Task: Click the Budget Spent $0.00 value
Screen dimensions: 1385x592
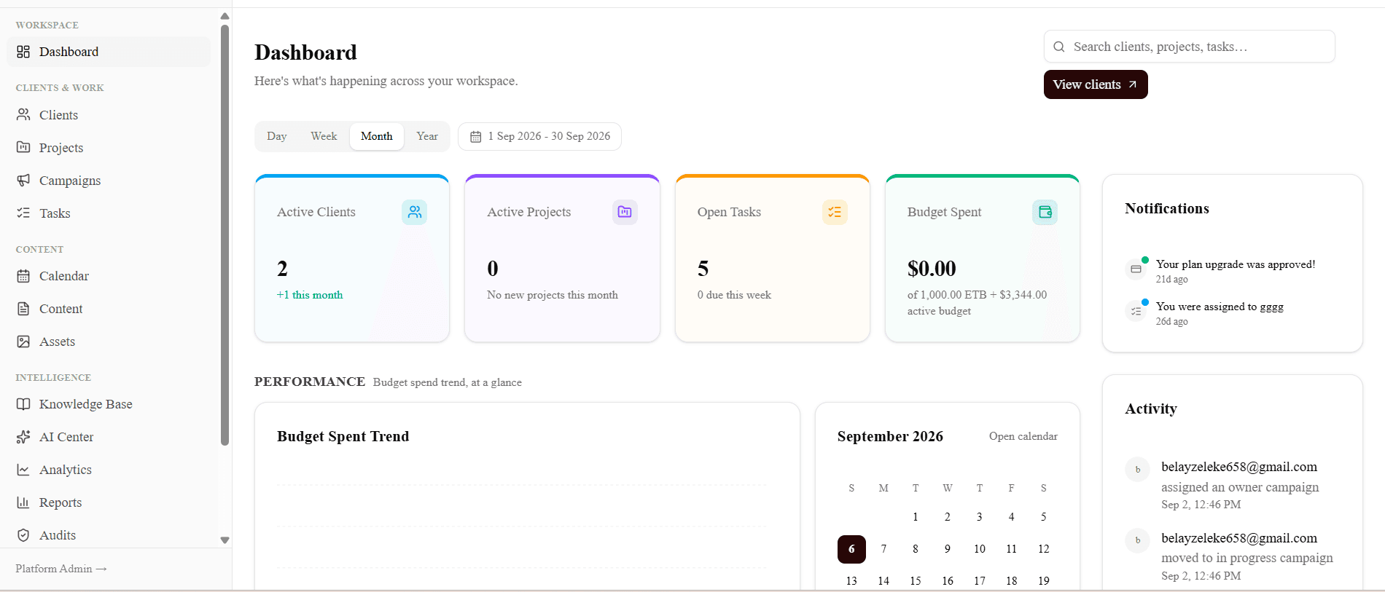Action: (x=932, y=269)
